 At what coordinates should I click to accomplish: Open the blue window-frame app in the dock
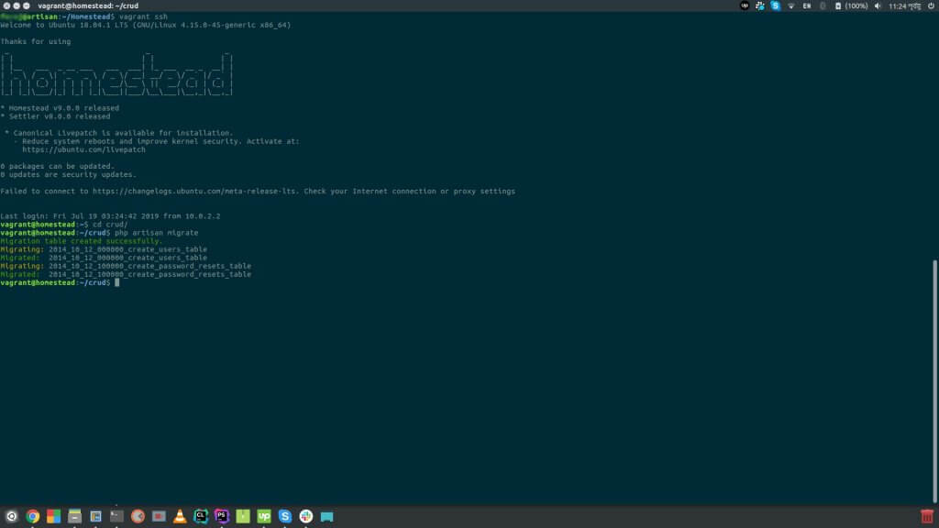tap(95, 516)
